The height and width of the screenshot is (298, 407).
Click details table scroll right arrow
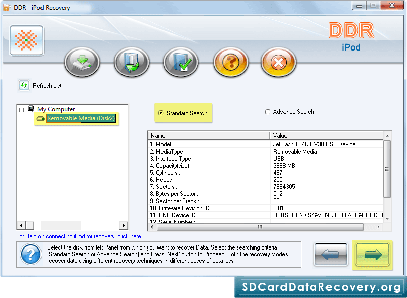[x=379, y=227]
